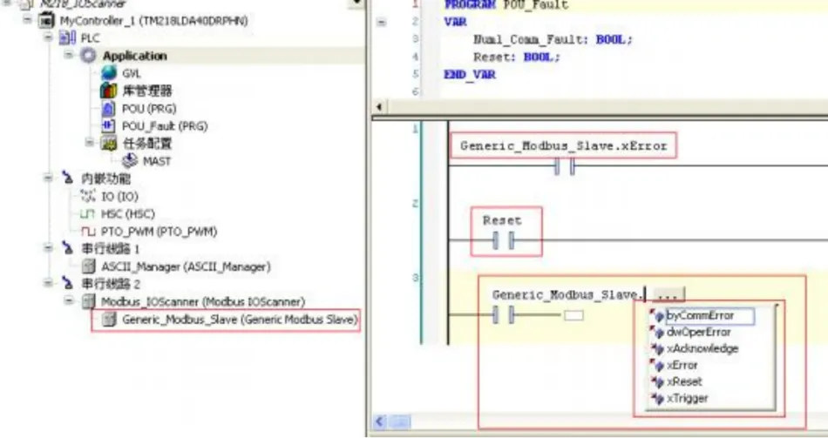
Task: Select the MAST task gear icon
Action: pos(130,161)
